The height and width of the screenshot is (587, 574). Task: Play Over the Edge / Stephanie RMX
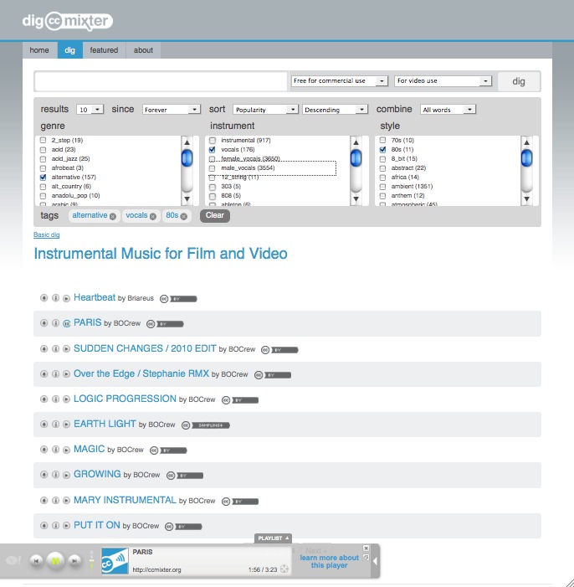point(66,374)
